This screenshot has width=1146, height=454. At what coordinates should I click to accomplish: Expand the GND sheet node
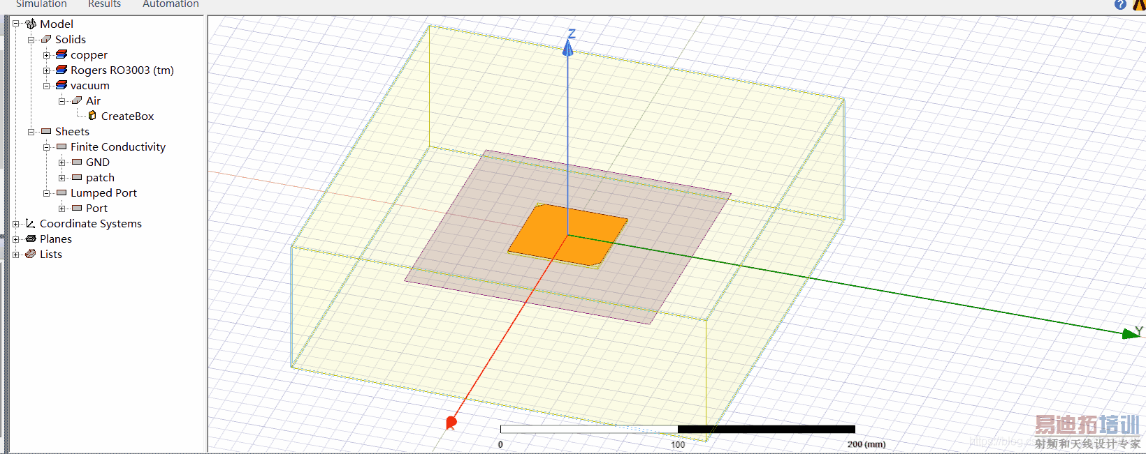(62, 162)
